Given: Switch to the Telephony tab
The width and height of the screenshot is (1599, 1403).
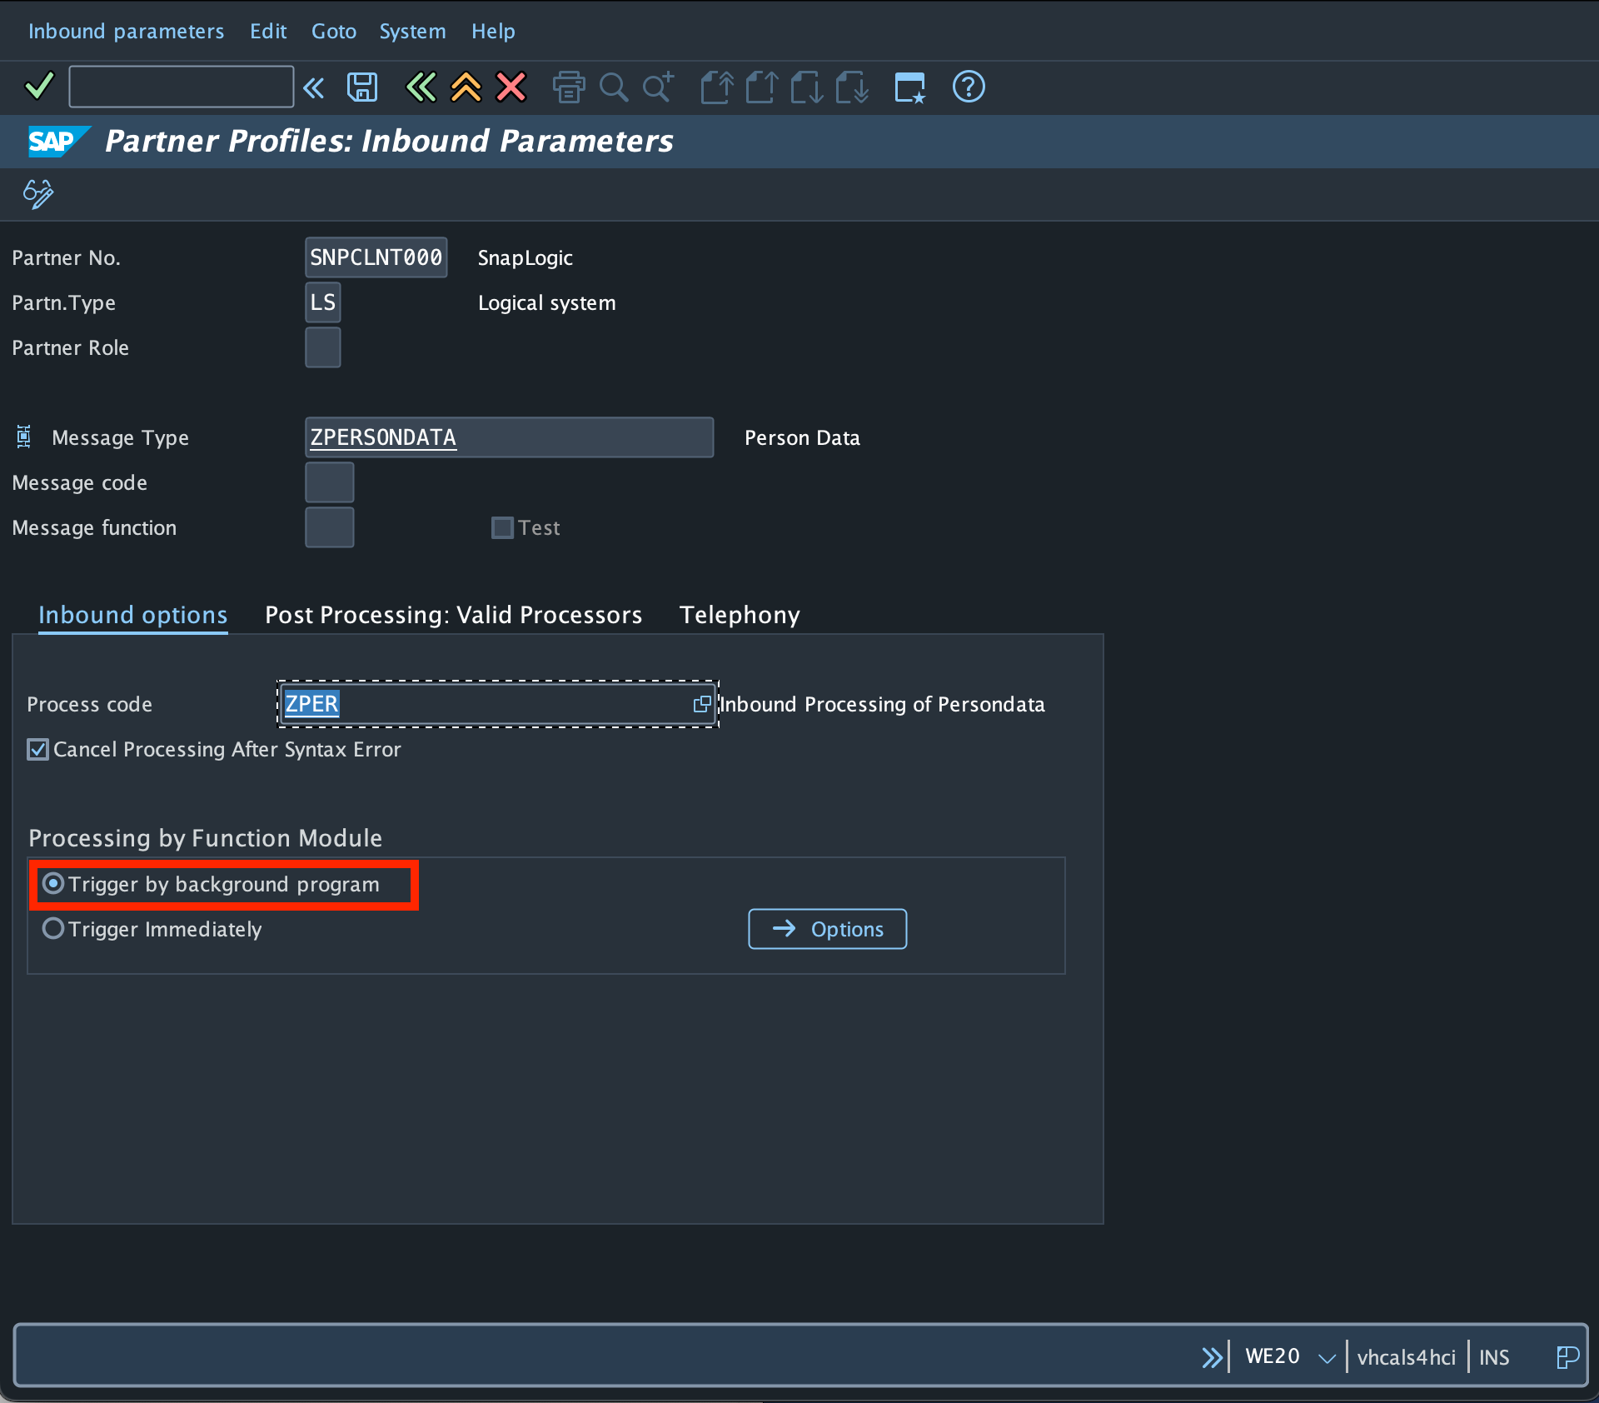Looking at the screenshot, I should click(x=739, y=615).
